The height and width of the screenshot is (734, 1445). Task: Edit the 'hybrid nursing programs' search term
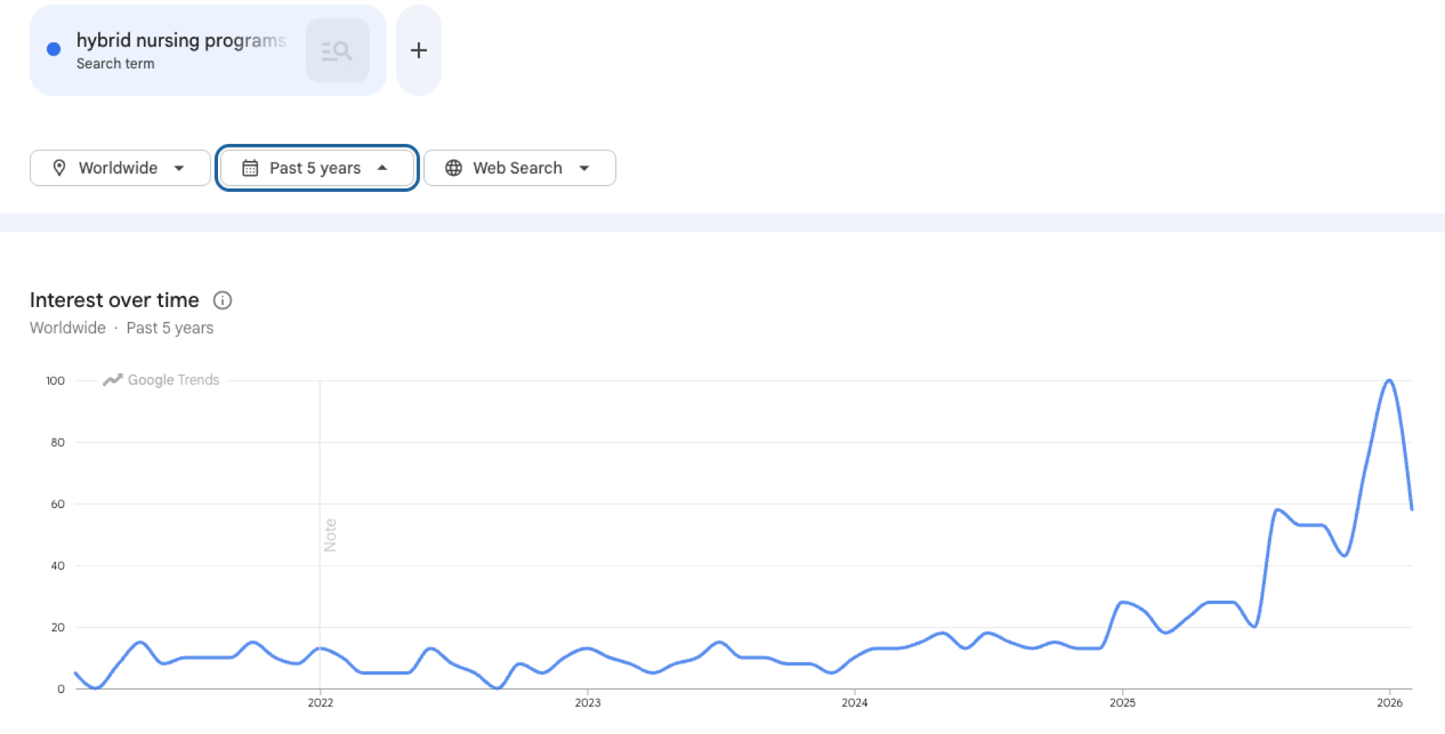(181, 41)
